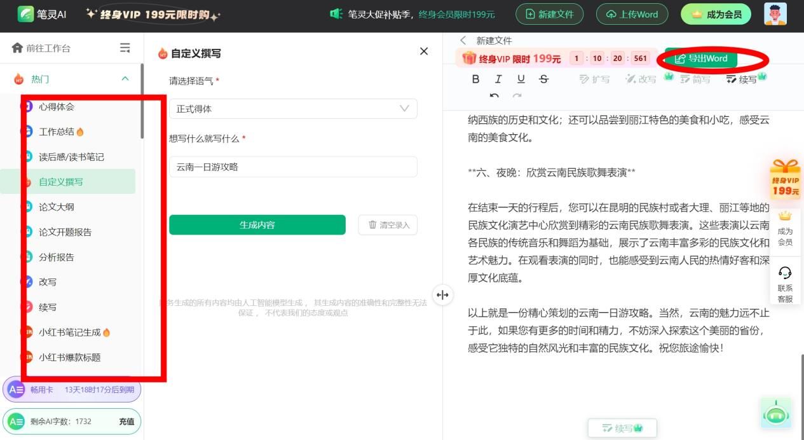Click the floating 终身VIP 199元 gift icon
Image resolution: width=804 pixels, height=440 pixels.
(786, 178)
